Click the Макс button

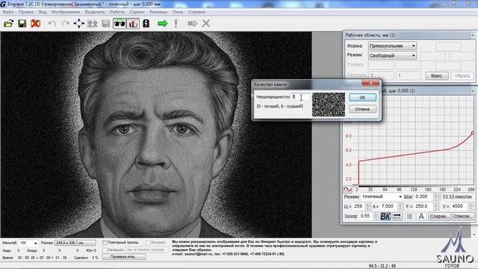[436, 75]
